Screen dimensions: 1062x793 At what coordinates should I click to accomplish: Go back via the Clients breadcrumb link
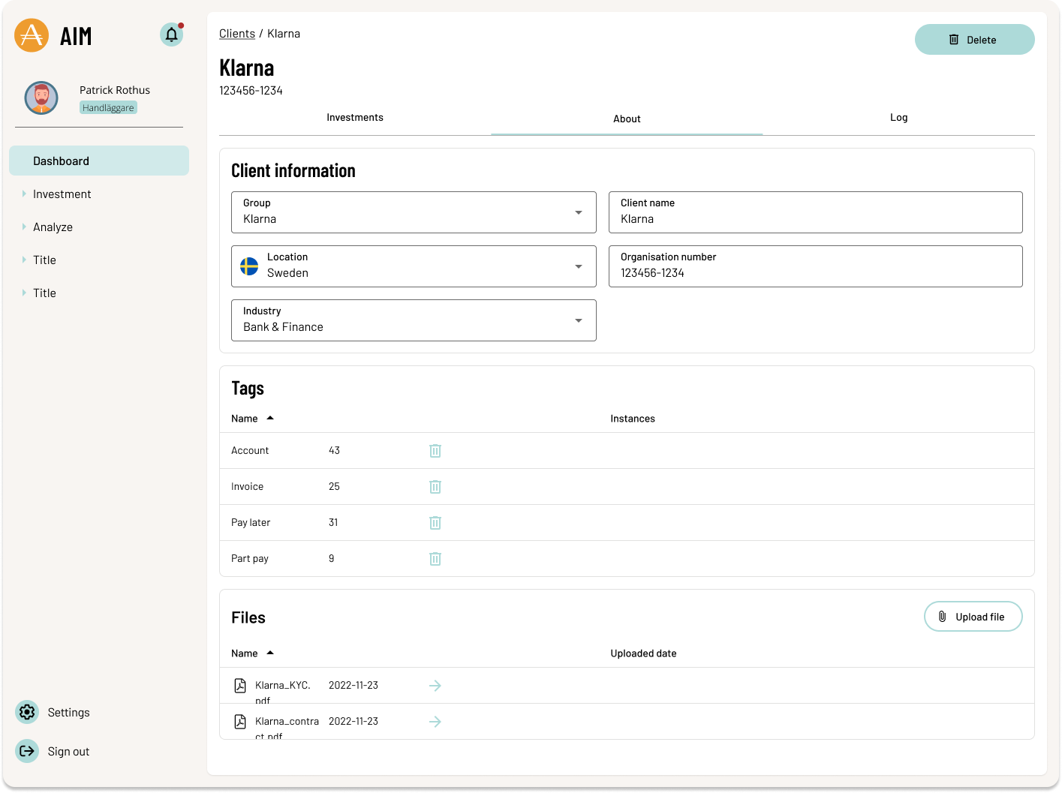pos(237,34)
